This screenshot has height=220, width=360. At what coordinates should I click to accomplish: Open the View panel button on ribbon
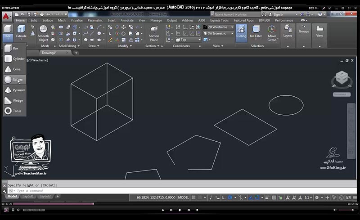click(319, 31)
